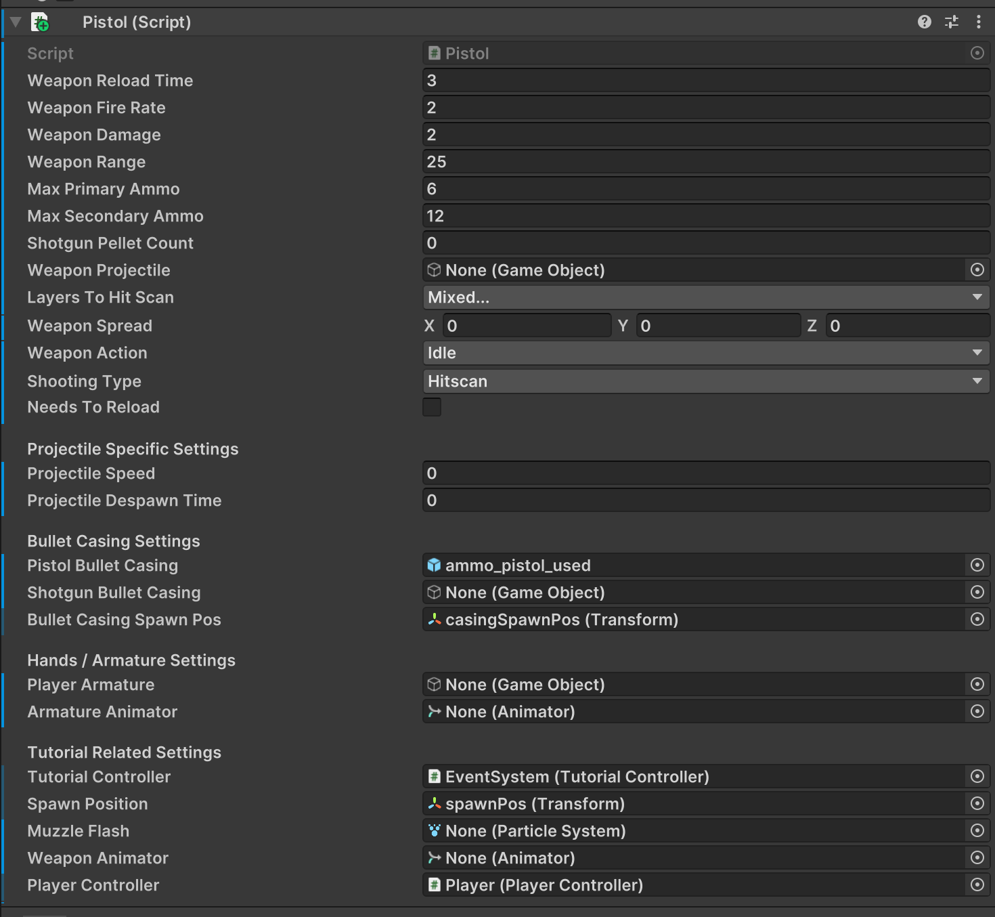Click the Pistol script icon in the header
This screenshot has height=917, width=995.
41,22
